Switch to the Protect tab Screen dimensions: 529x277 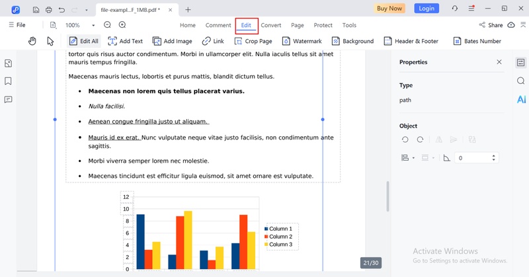[323, 25]
